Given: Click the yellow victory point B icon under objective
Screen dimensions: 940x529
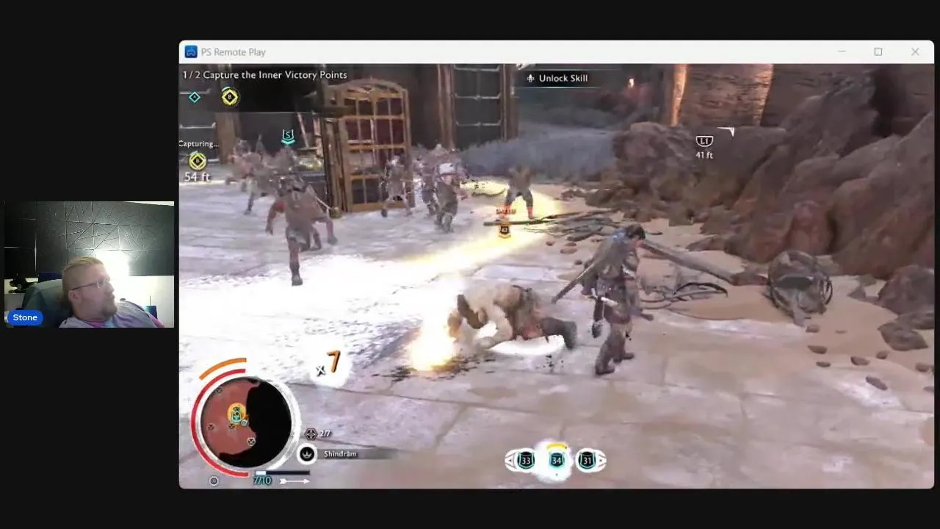Looking at the screenshot, I should (230, 97).
